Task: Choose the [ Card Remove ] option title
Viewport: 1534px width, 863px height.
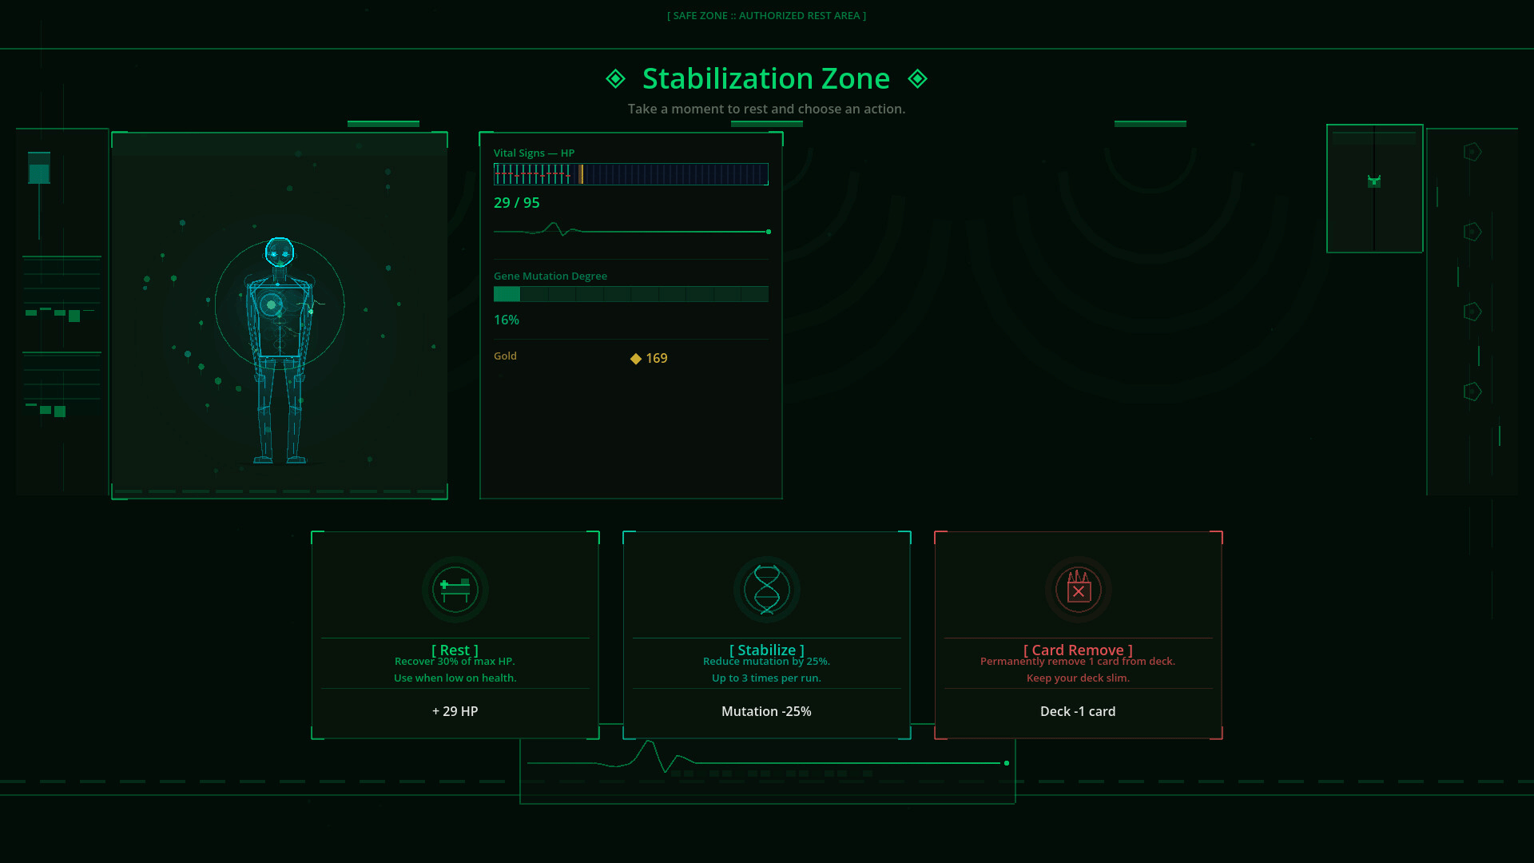Action: coord(1079,650)
